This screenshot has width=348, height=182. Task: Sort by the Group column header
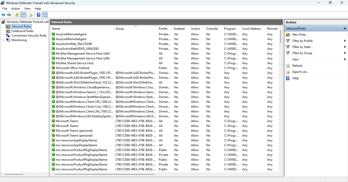point(135,29)
